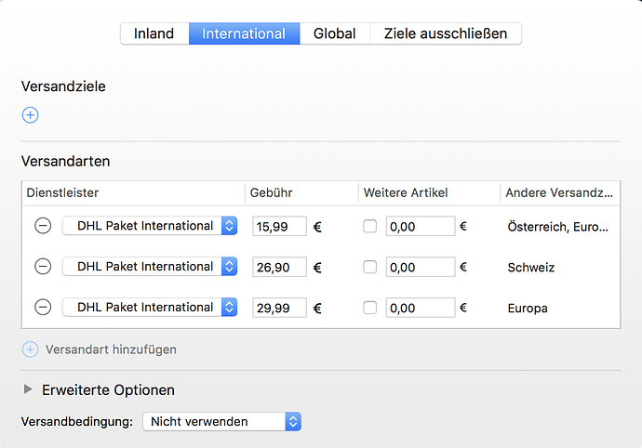Add a new Versandziele destination with plus icon
The width and height of the screenshot is (642, 448).
click(31, 115)
